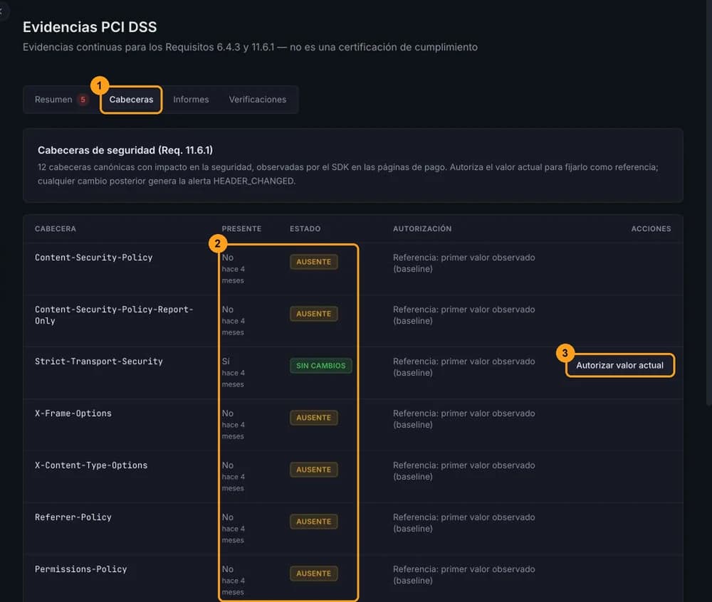Screen dimensions: 712x602
Task: Click the AUSENTE badge for X-Frame-Options
Action: click(314, 418)
